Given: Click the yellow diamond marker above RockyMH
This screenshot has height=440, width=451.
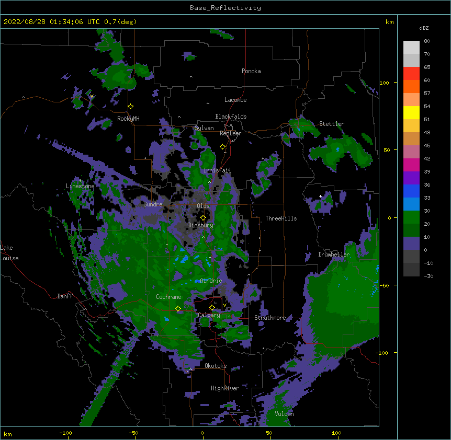Looking at the screenshot, I should click(x=130, y=107).
